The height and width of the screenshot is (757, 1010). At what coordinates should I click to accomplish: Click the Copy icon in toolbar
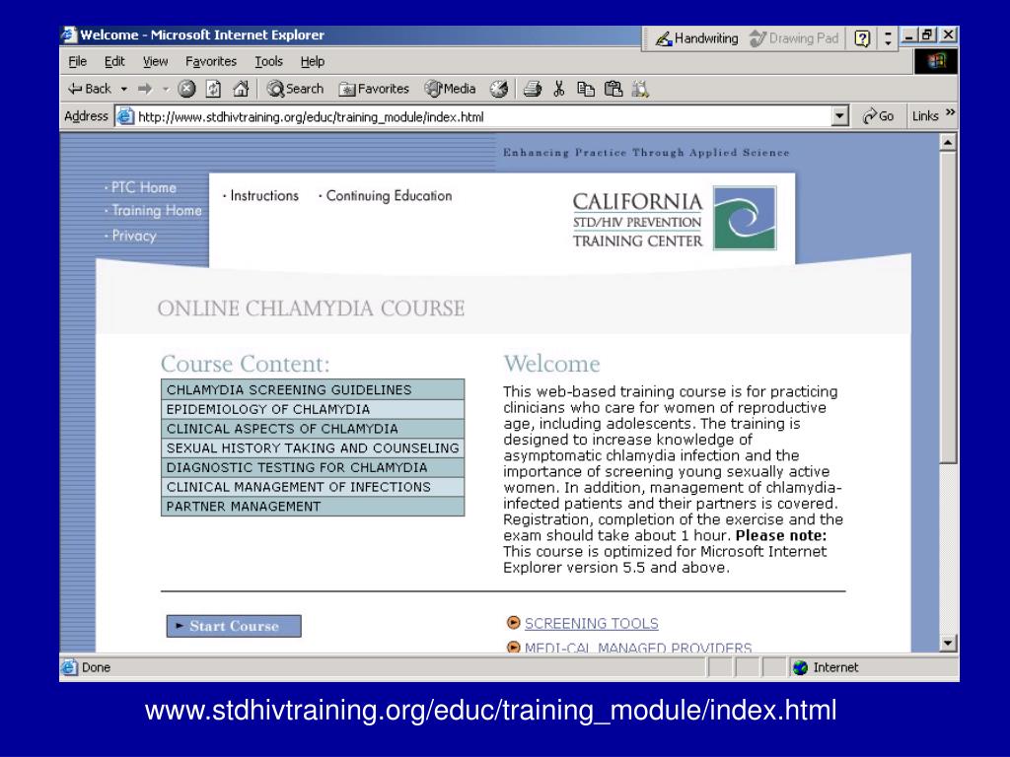click(586, 89)
